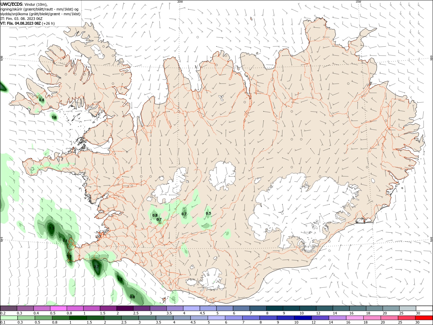Screen dimensions: 433x325
Task: Click the 20W longitude label
Action: (180, 1)
